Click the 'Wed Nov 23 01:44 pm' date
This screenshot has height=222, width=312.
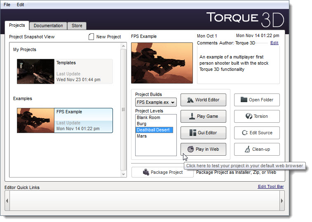[x=78, y=79]
